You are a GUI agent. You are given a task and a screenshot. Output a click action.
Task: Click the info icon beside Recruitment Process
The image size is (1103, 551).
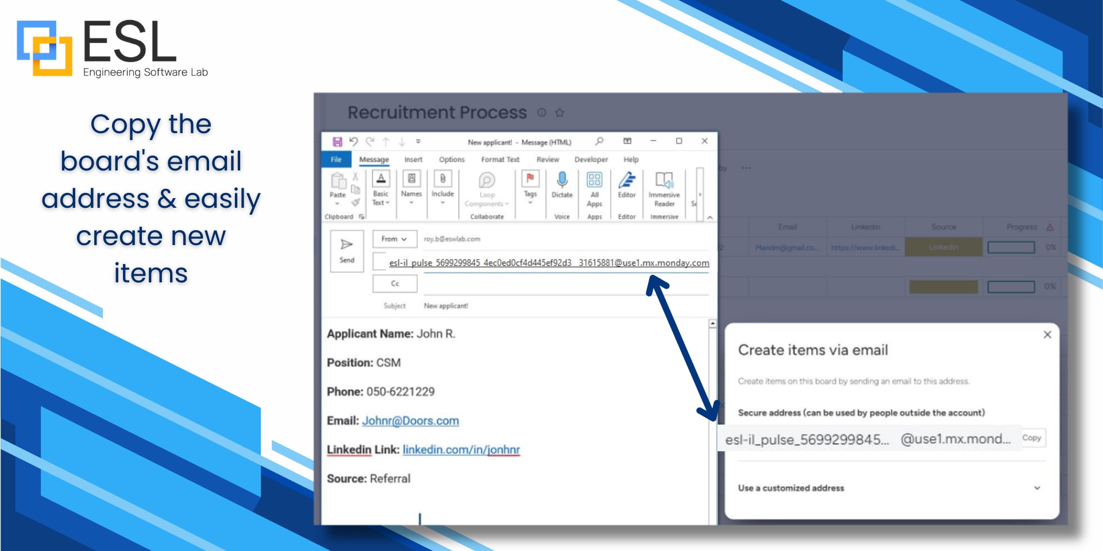pyautogui.click(x=541, y=112)
